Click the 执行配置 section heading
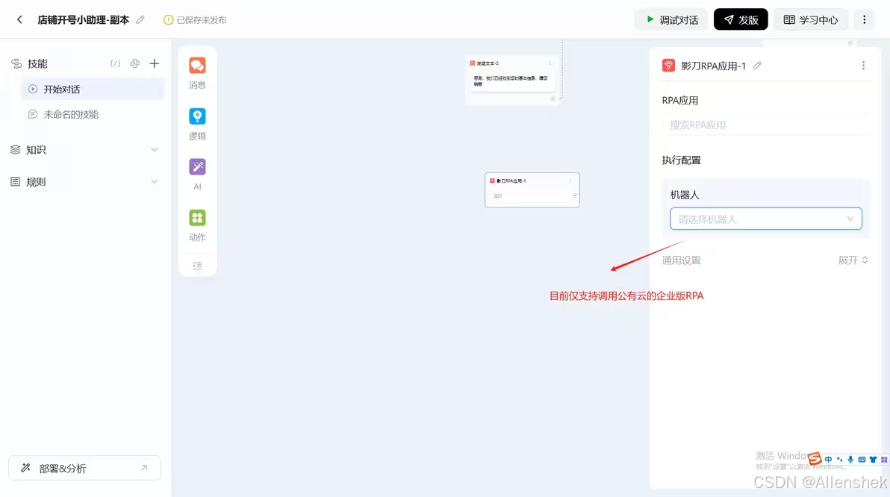Screen dimensions: 890x497 click(681, 160)
